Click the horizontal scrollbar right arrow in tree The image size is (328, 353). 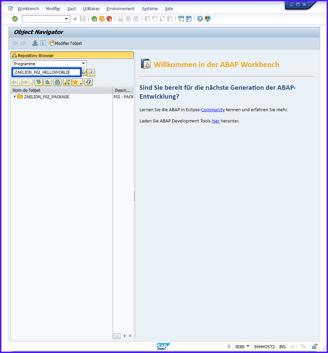coord(130,336)
